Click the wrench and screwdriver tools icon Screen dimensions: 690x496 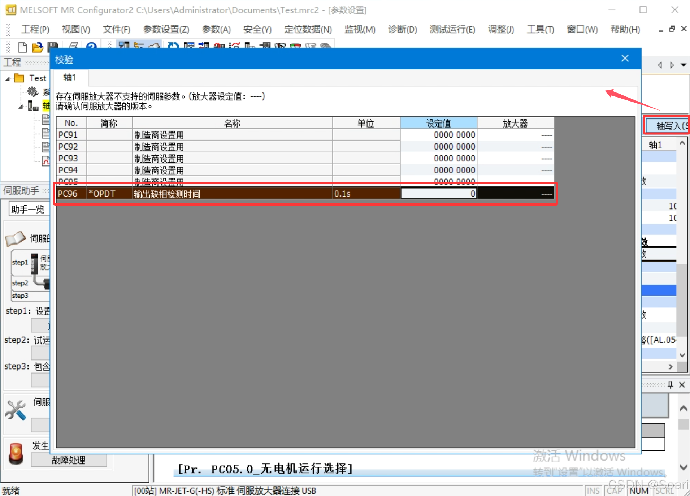pos(16,410)
